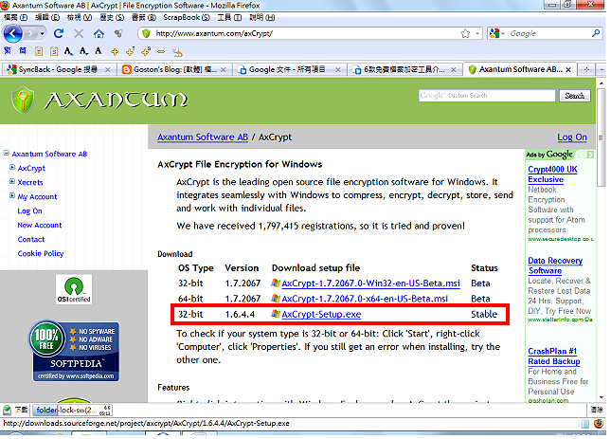Click the Axantum shield logo

coord(23,100)
